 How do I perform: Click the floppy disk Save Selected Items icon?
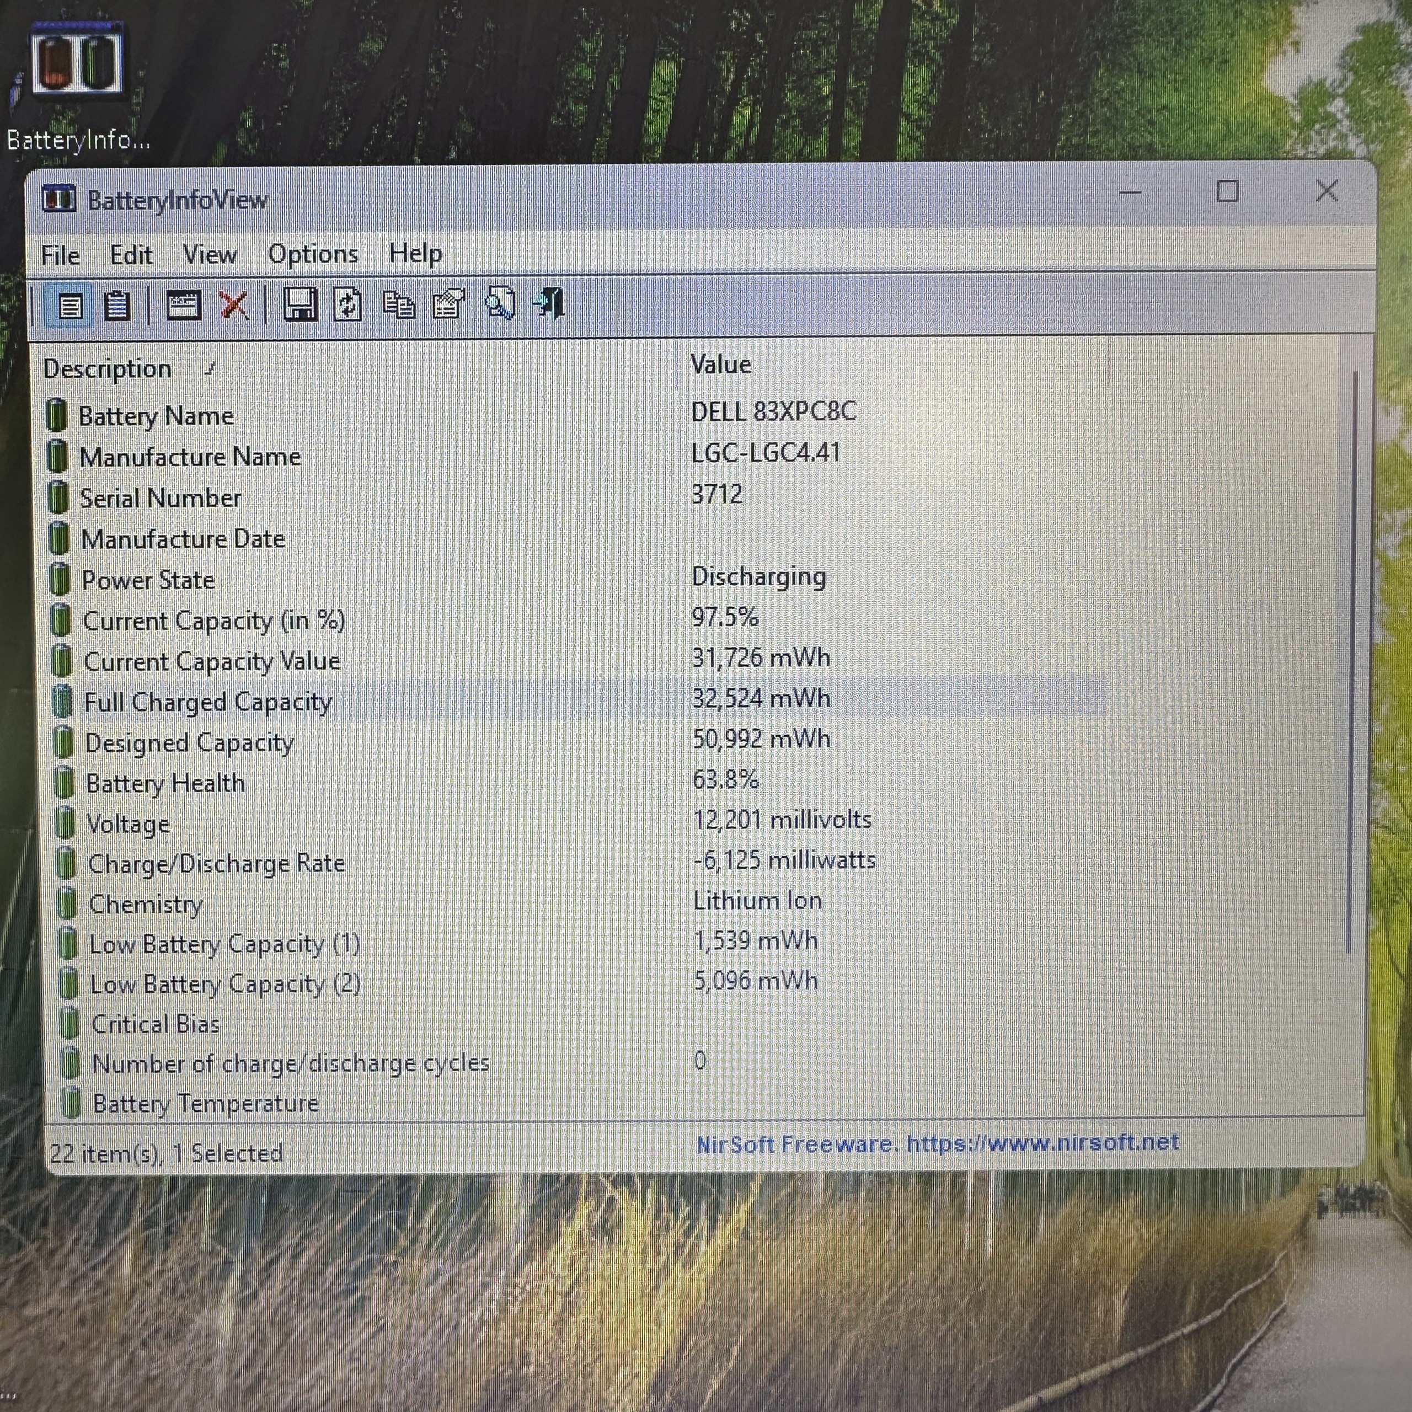tap(299, 304)
